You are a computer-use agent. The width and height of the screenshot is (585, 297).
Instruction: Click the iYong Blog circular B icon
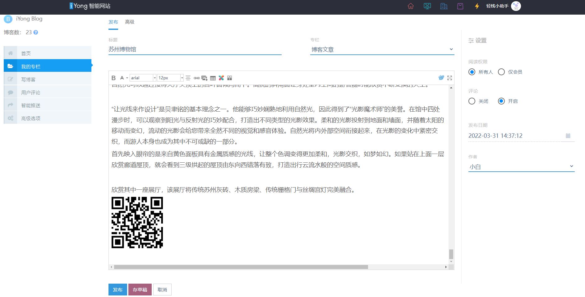(8, 19)
